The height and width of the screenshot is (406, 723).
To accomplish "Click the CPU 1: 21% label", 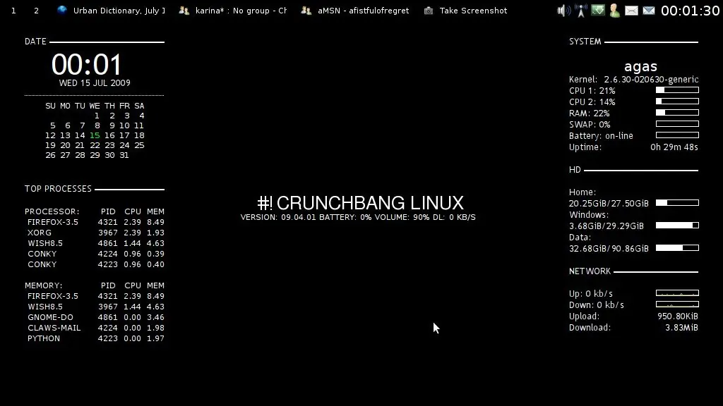I will click(x=592, y=91).
